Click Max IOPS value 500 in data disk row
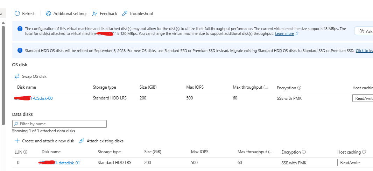 [x=194, y=163]
